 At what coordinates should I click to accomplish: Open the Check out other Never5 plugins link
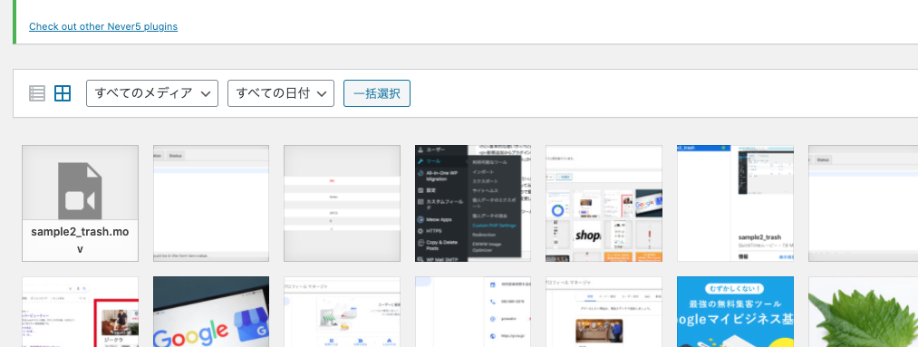103,26
